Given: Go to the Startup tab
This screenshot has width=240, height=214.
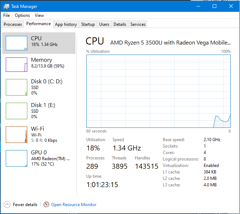Looking at the screenshot, I should pos(88,24).
